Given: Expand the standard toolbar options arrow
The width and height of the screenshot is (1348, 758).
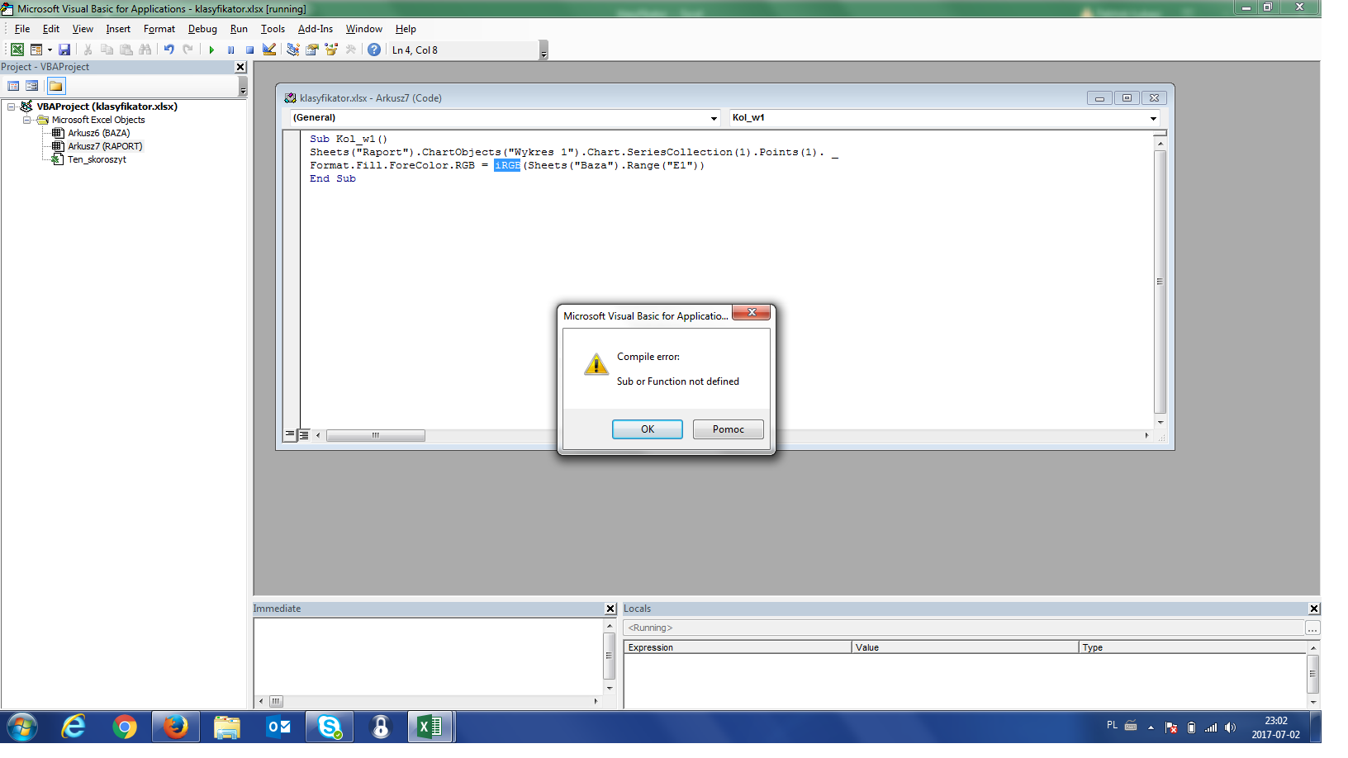Looking at the screenshot, I should click(x=543, y=50).
